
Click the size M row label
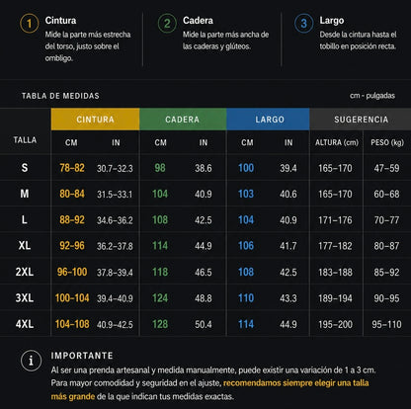[x=25, y=194]
